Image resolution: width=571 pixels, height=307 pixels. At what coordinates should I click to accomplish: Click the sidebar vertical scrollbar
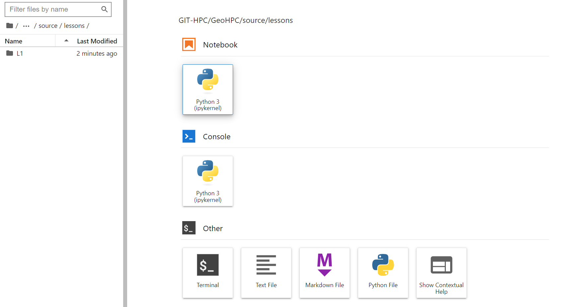click(x=125, y=153)
